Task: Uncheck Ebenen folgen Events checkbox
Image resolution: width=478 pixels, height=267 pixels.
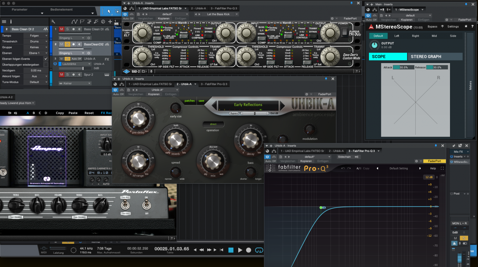Action: [x=46, y=59]
